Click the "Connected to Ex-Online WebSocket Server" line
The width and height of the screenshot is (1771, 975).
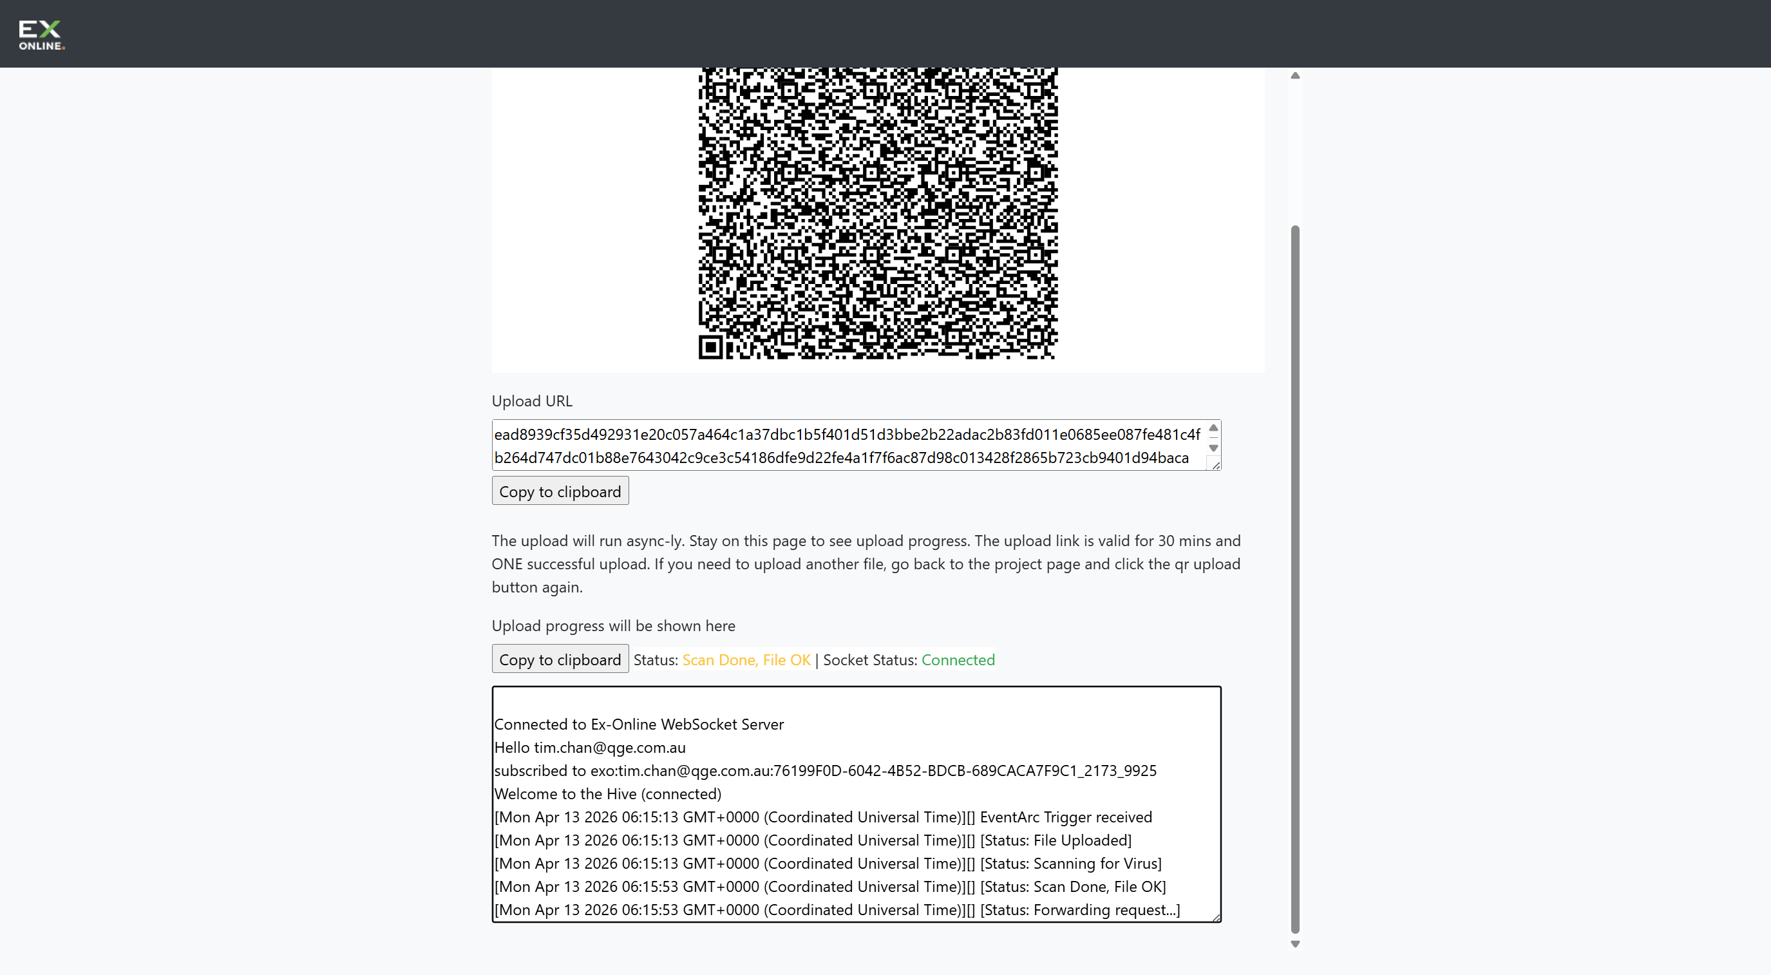[x=639, y=724]
